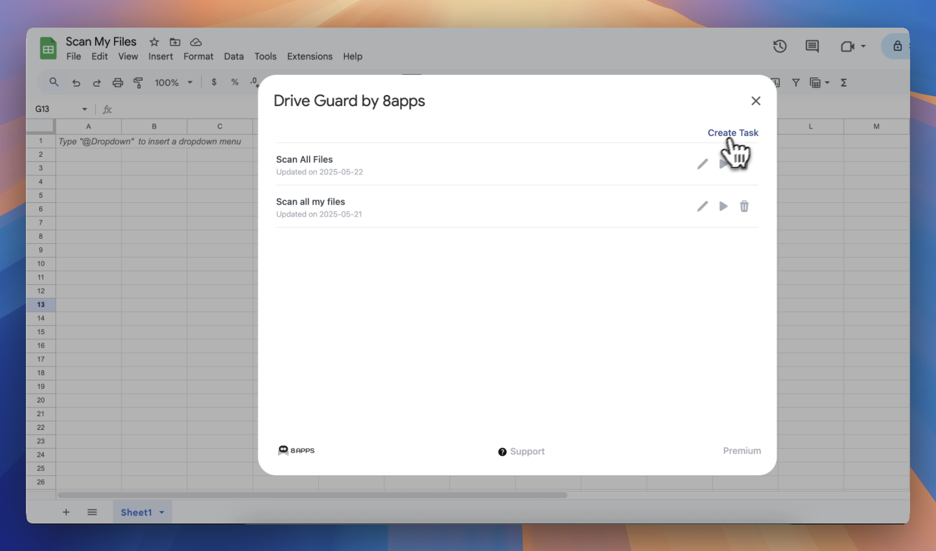Run the Scan all my files task
The image size is (936, 551).
tap(723, 206)
